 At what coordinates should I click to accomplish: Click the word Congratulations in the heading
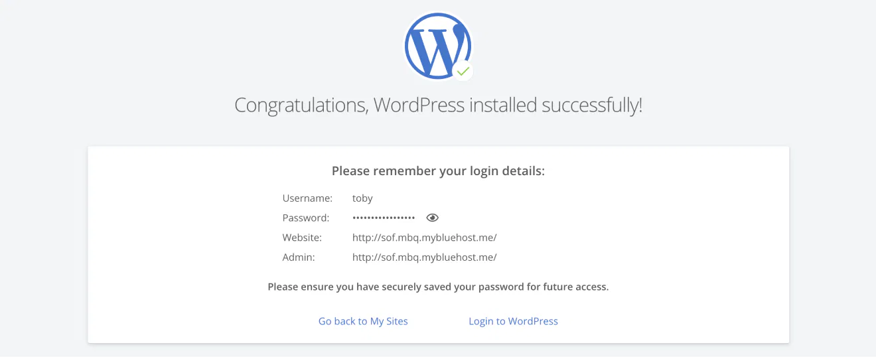pyautogui.click(x=301, y=106)
